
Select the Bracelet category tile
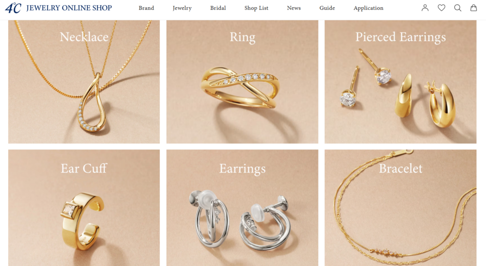(401, 208)
